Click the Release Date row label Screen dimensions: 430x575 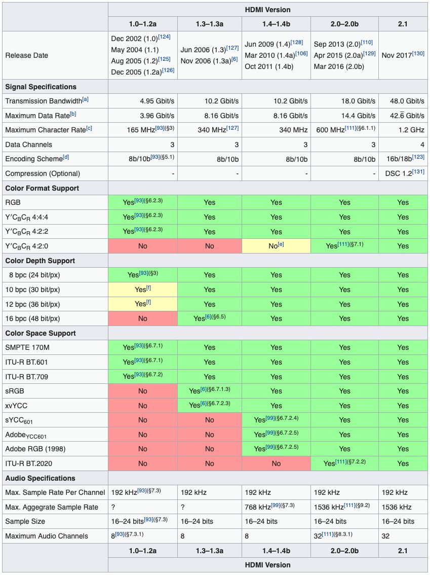[26, 55]
